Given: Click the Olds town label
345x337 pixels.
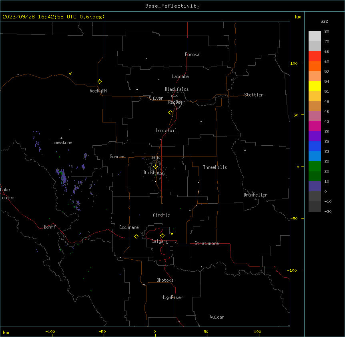Looking at the screenshot, I should [x=155, y=158].
